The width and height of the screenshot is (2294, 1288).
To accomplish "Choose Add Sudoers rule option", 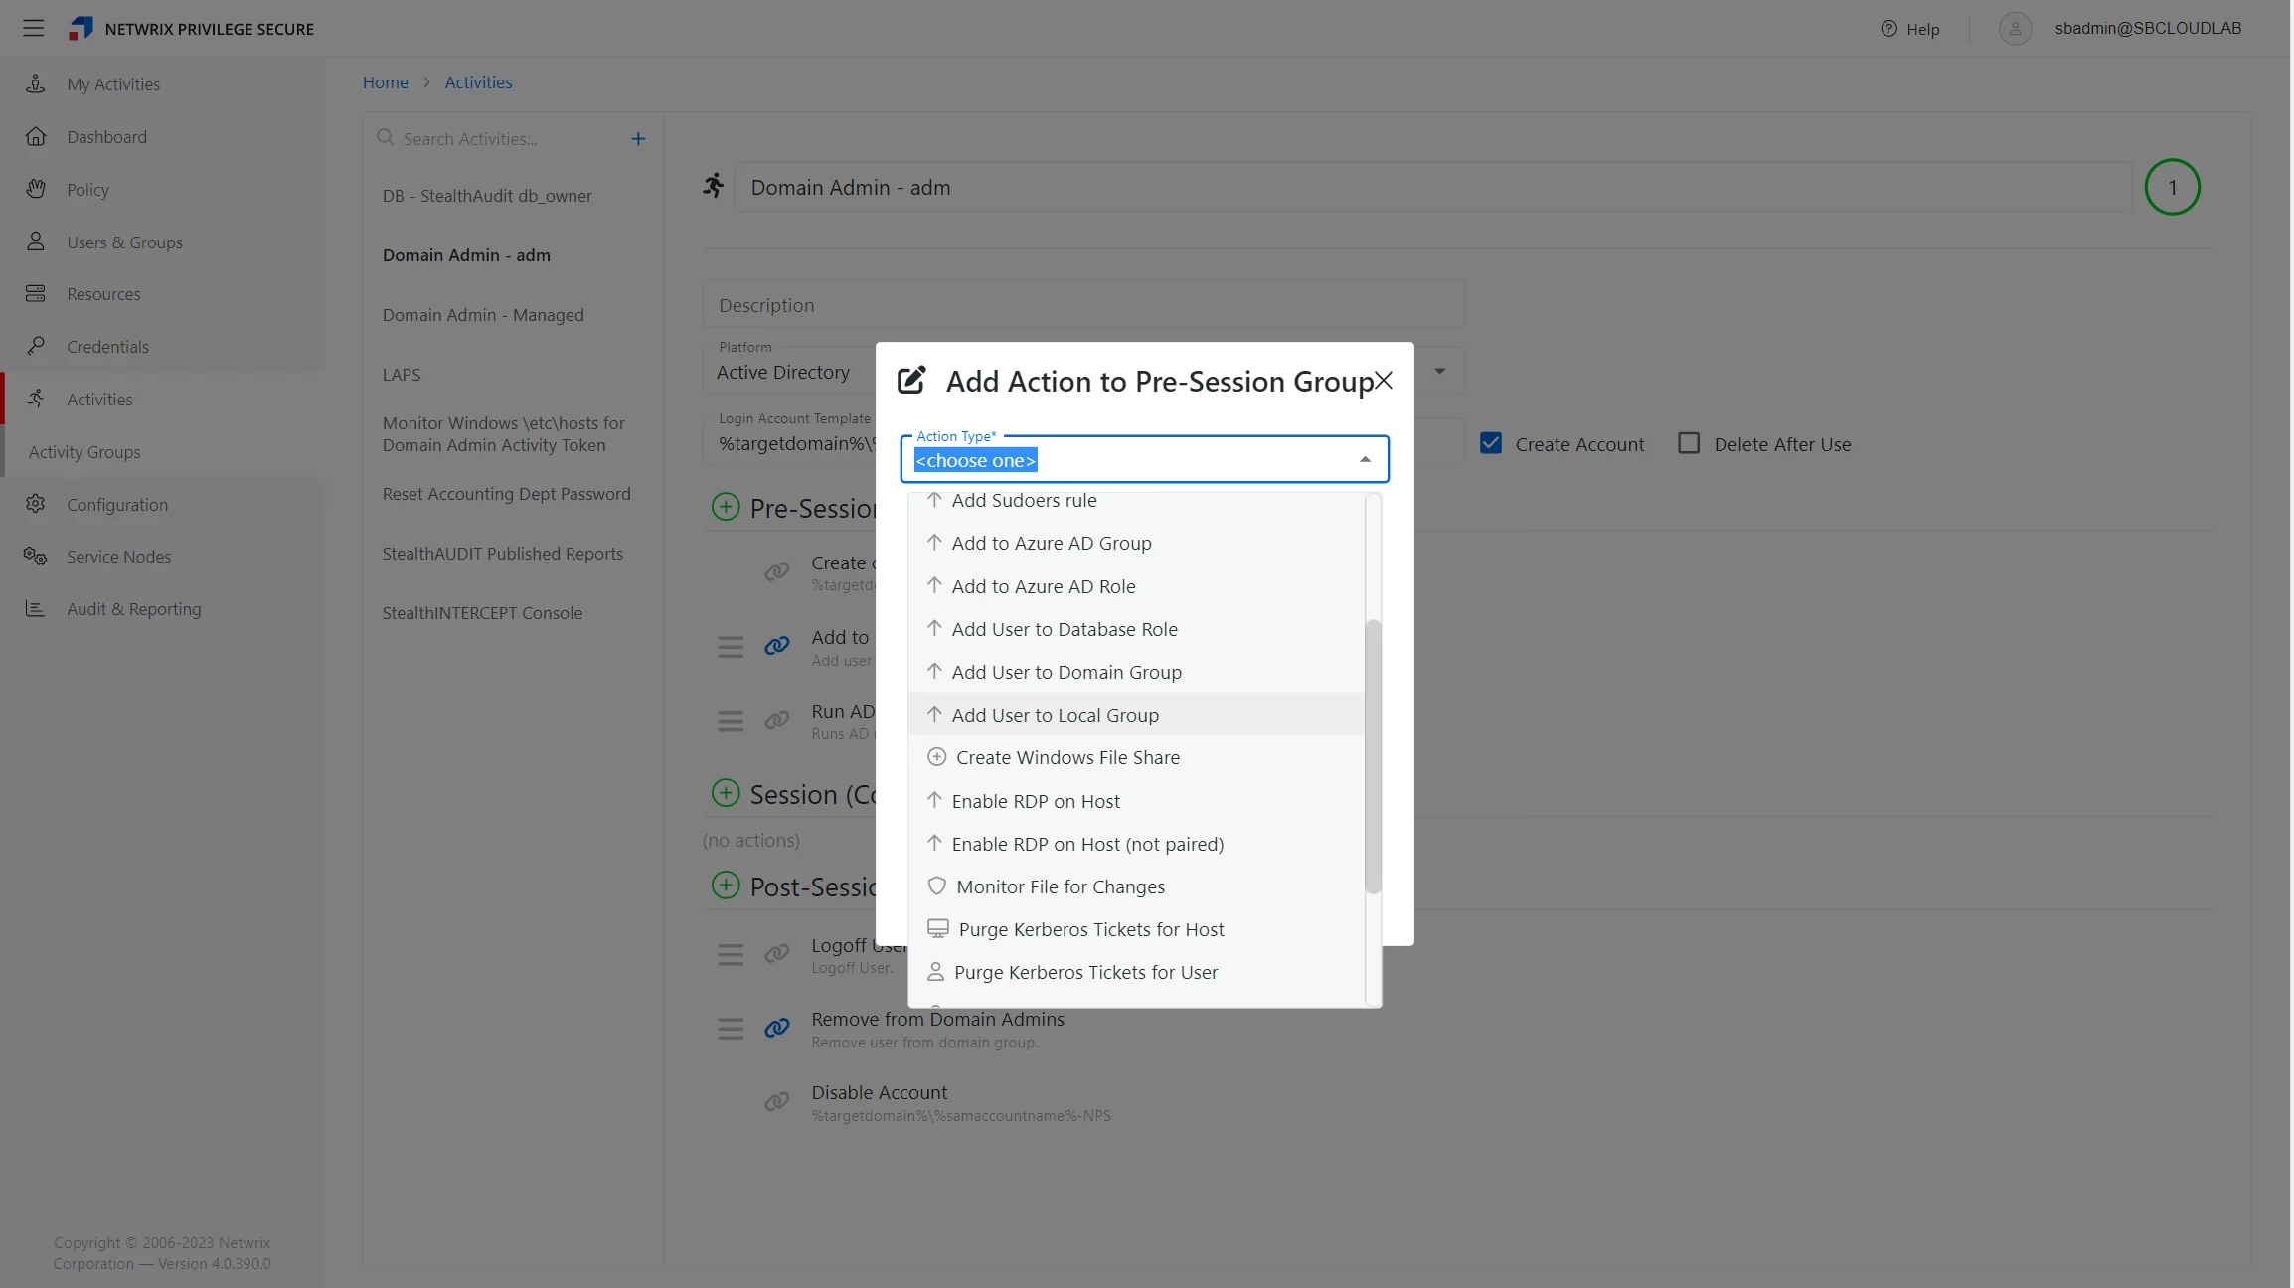I will click(1136, 501).
